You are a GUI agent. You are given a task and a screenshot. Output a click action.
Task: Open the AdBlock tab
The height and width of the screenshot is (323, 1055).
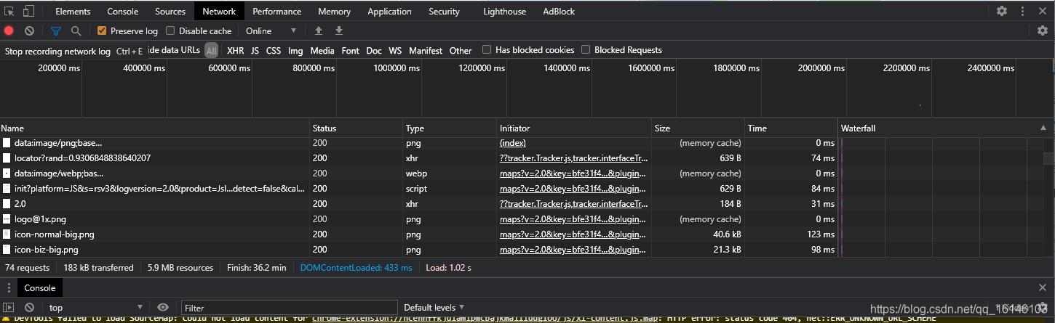click(x=559, y=11)
